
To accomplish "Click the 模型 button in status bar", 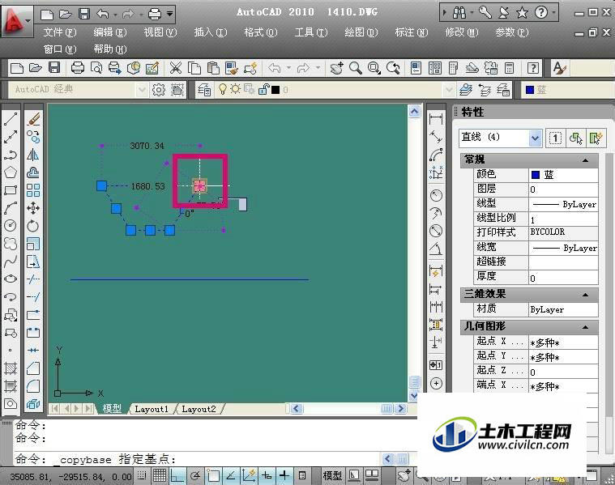I will pyautogui.click(x=332, y=475).
